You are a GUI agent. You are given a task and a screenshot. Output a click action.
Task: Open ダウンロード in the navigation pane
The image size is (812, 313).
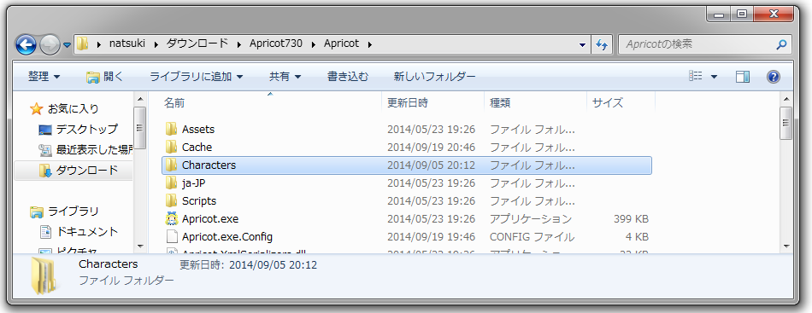[87, 170]
